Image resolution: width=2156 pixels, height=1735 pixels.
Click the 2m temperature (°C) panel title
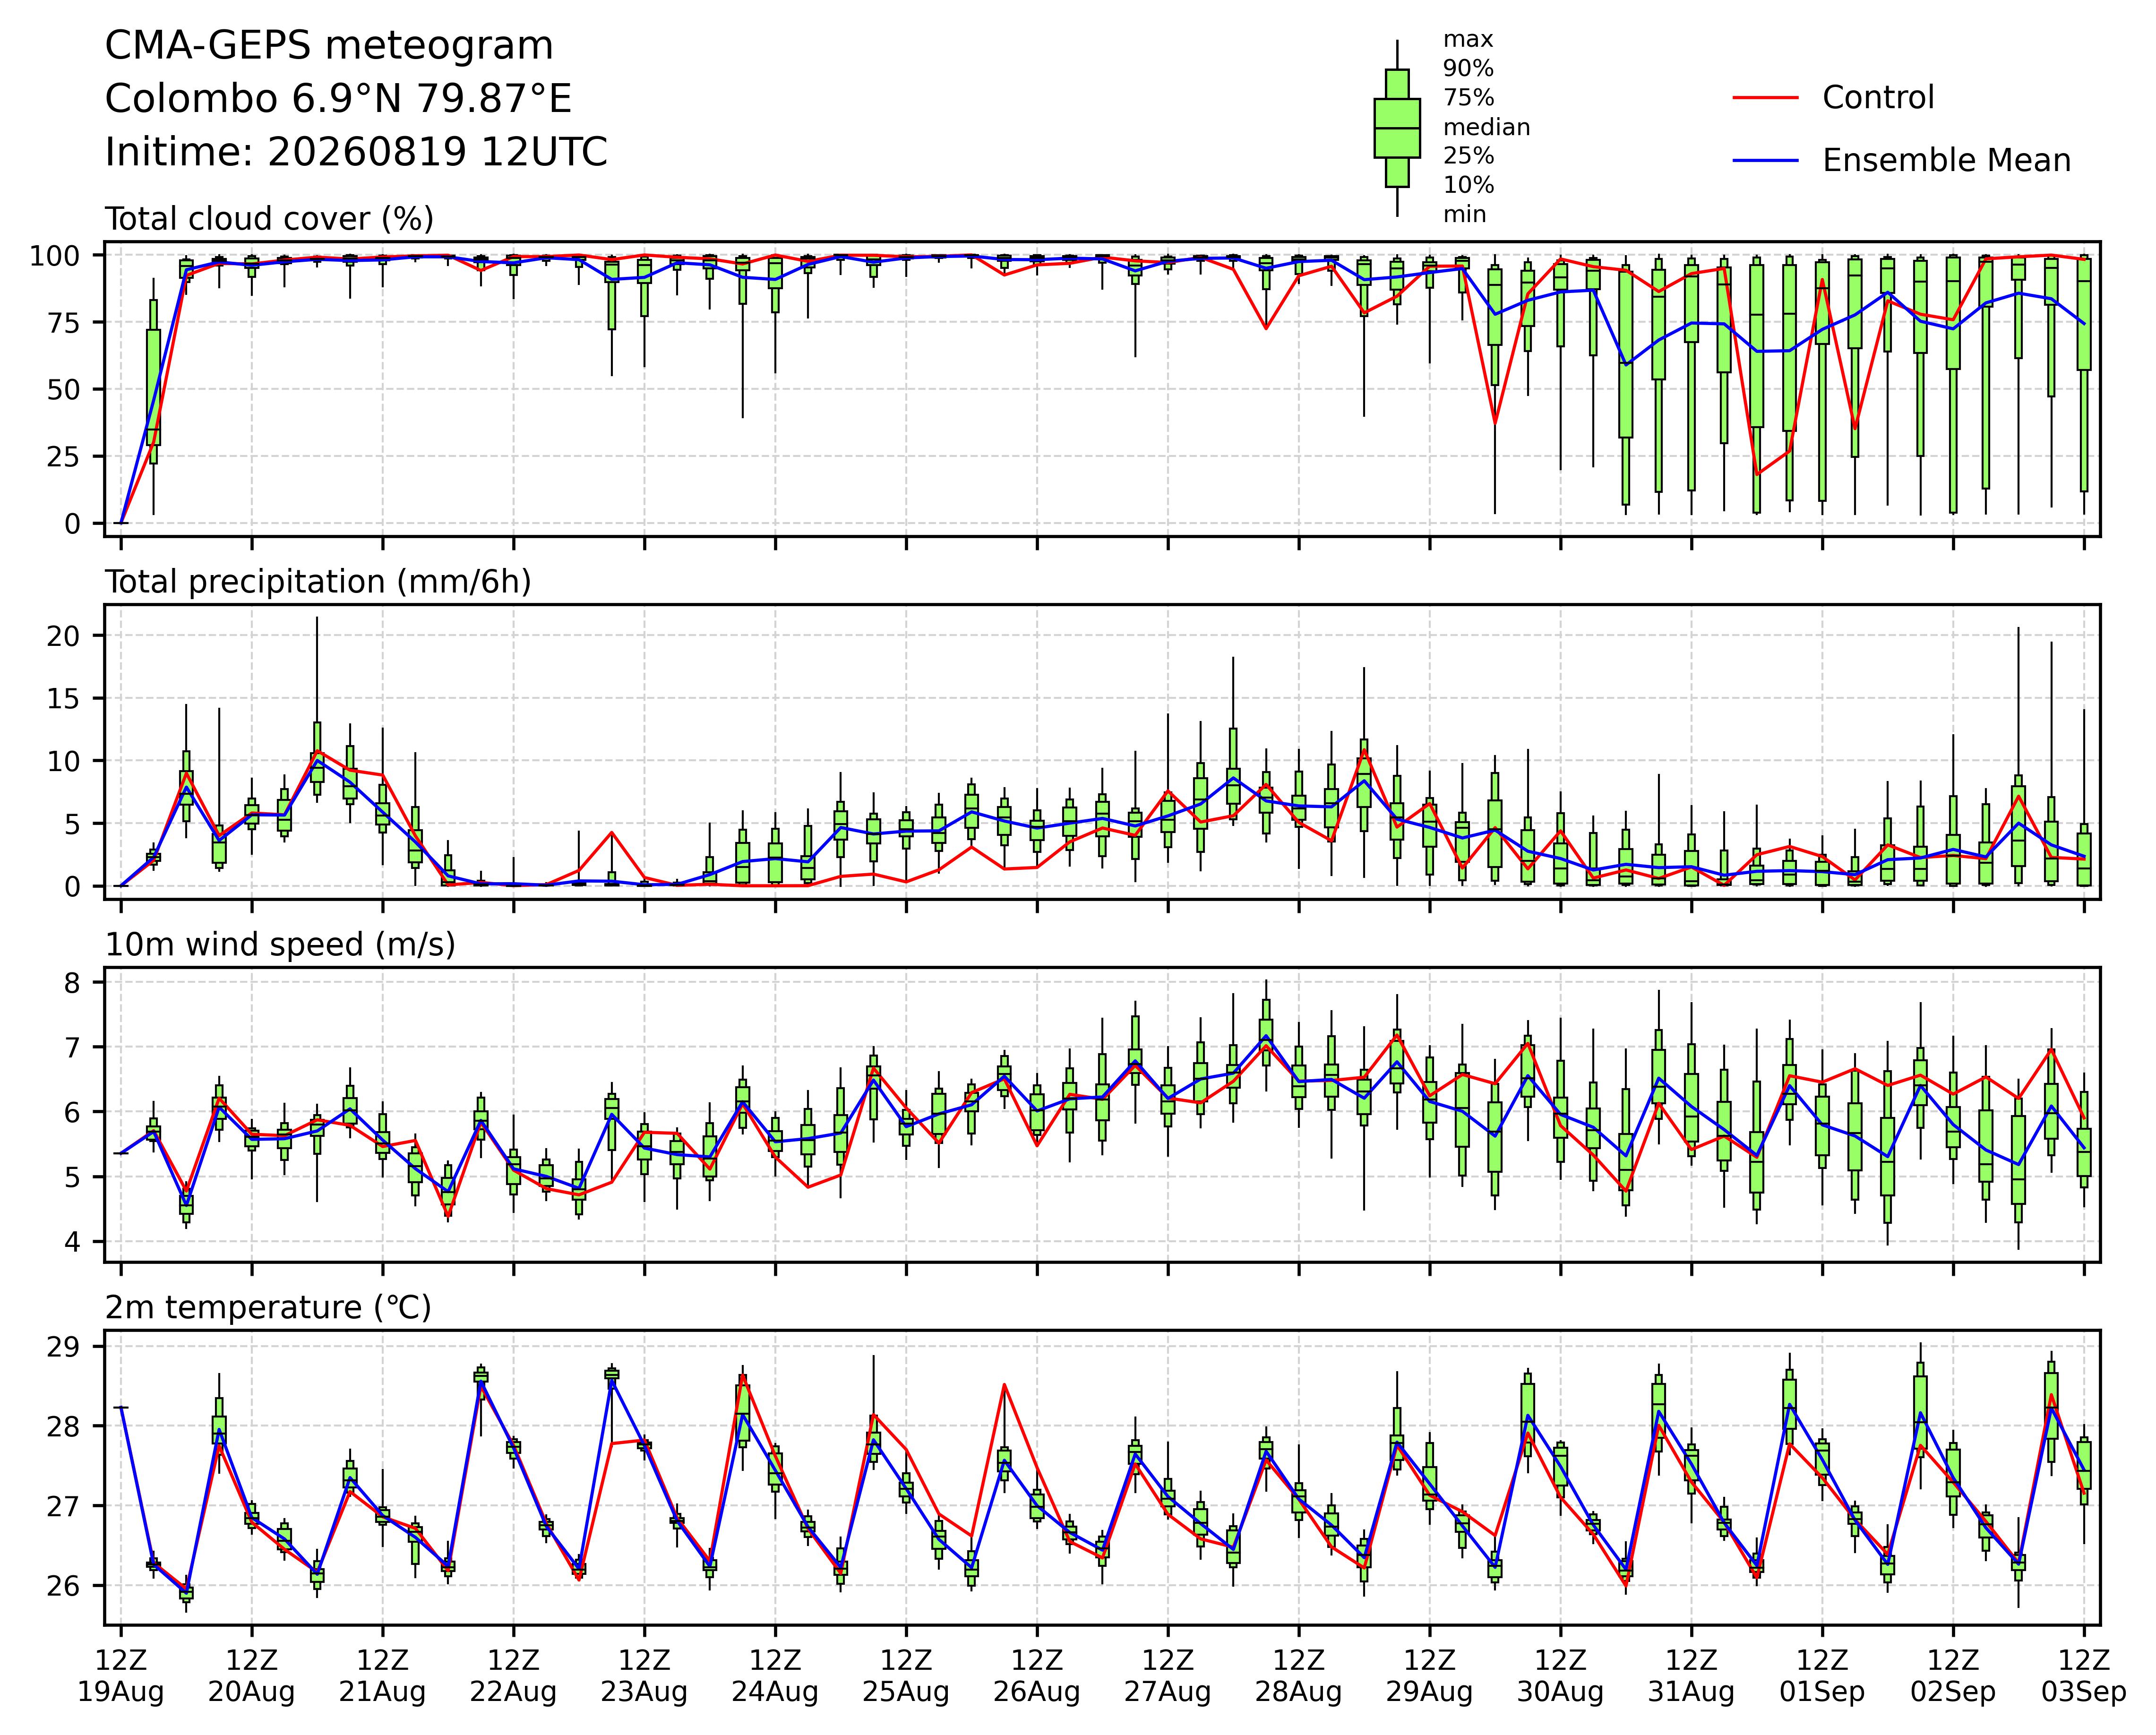(268, 1308)
